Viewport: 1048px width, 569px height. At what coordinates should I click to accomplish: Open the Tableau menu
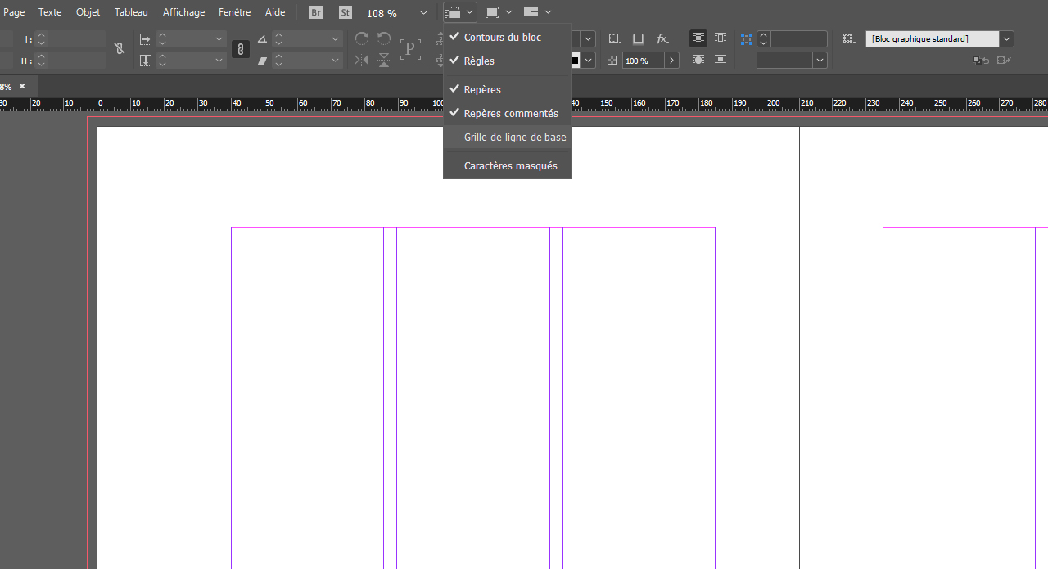pos(131,12)
